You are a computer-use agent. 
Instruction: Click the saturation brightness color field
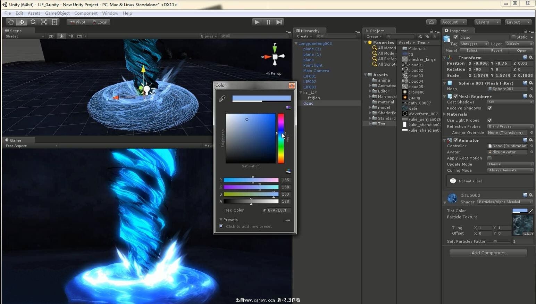click(251, 138)
